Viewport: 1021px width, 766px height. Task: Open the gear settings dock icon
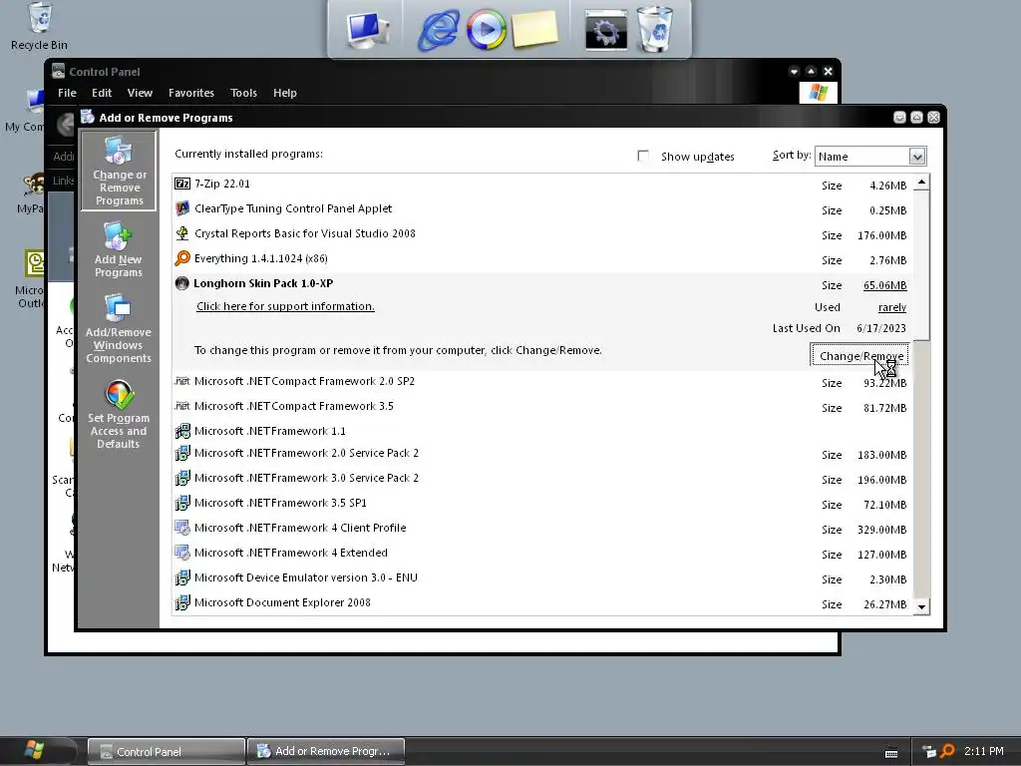pos(605,29)
